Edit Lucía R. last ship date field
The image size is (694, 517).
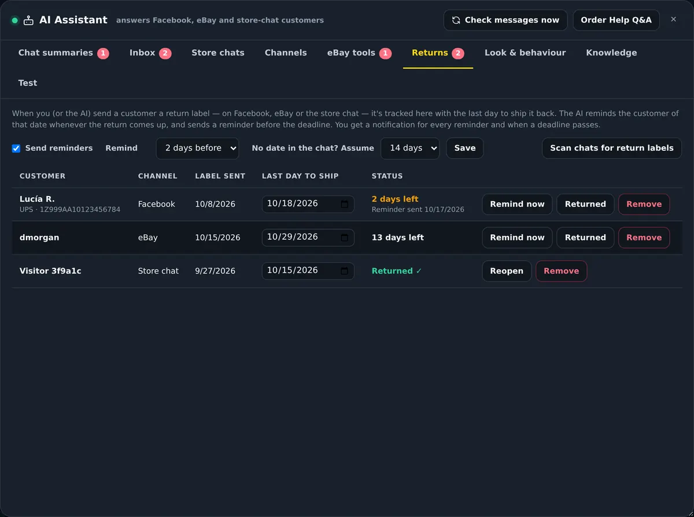coord(308,204)
